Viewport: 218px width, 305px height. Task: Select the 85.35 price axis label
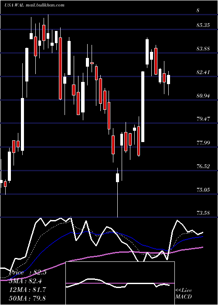(203, 25)
